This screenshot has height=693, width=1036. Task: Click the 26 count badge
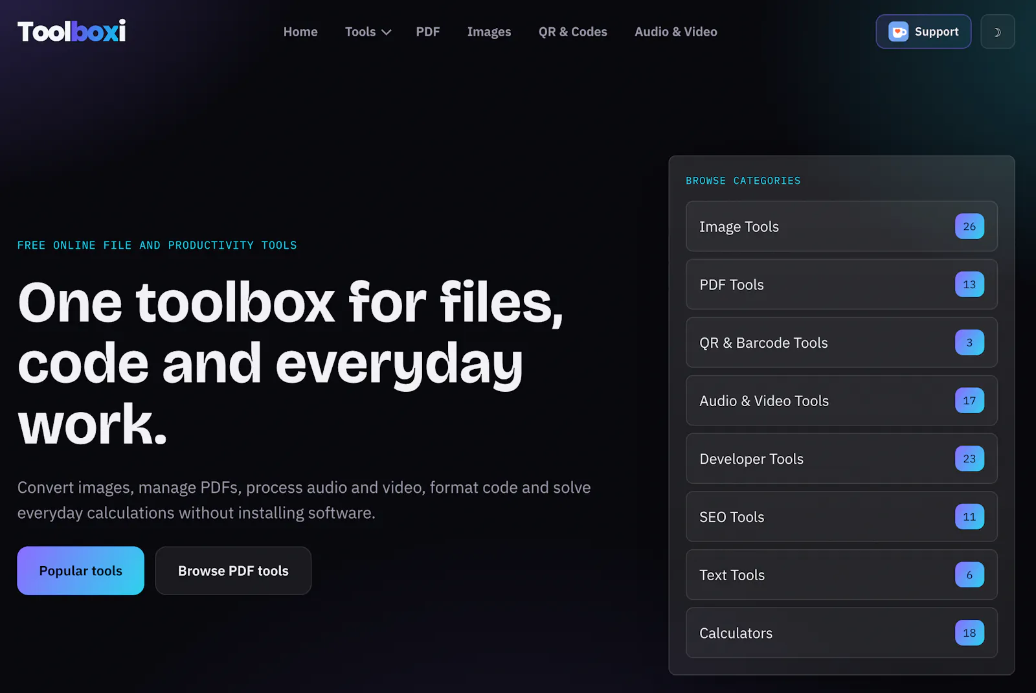969,226
